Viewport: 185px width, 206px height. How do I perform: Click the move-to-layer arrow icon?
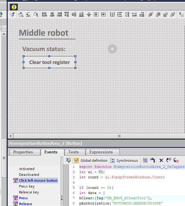[182, 14]
